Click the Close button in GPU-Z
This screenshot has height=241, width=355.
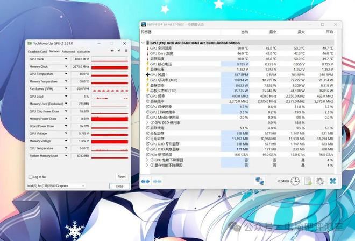(x=119, y=186)
